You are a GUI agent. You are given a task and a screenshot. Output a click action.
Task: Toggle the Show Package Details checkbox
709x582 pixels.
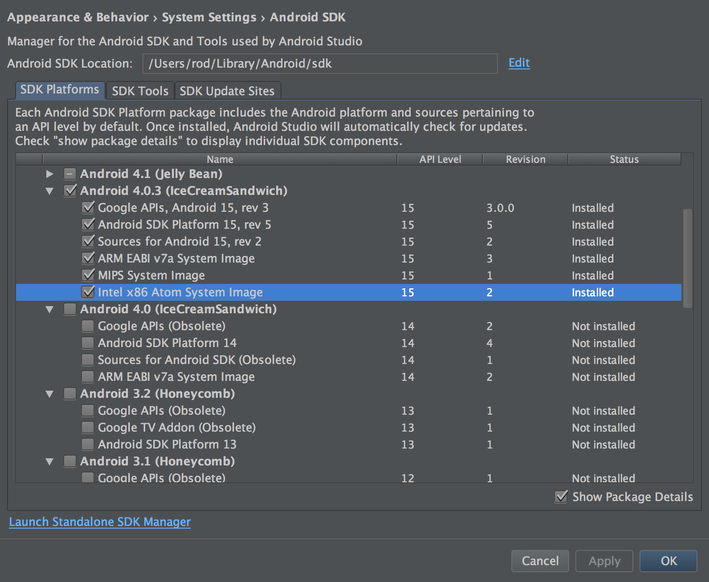pyautogui.click(x=561, y=496)
